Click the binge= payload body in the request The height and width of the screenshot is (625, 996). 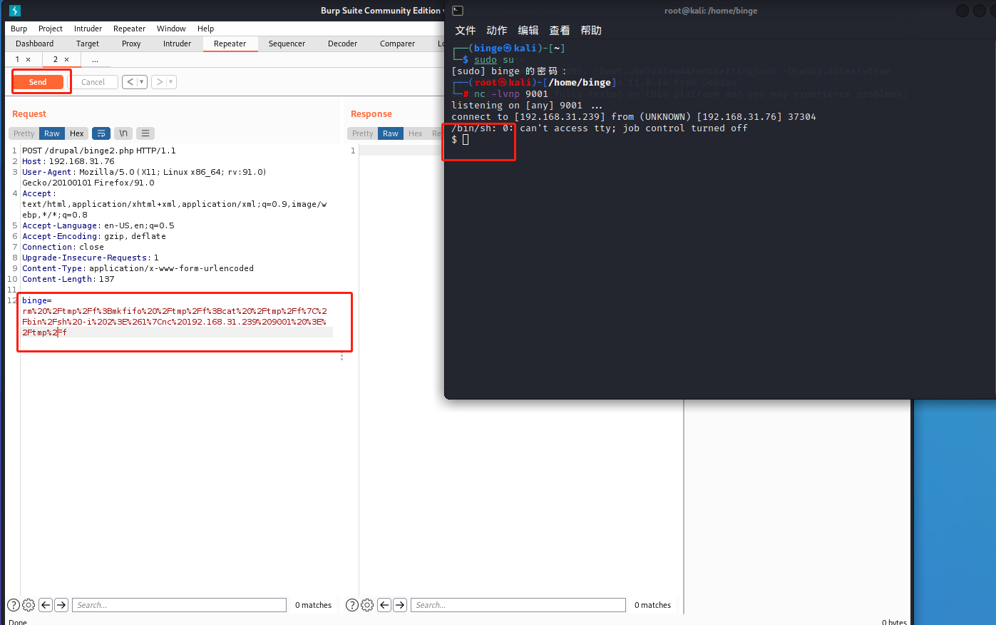pos(176,317)
